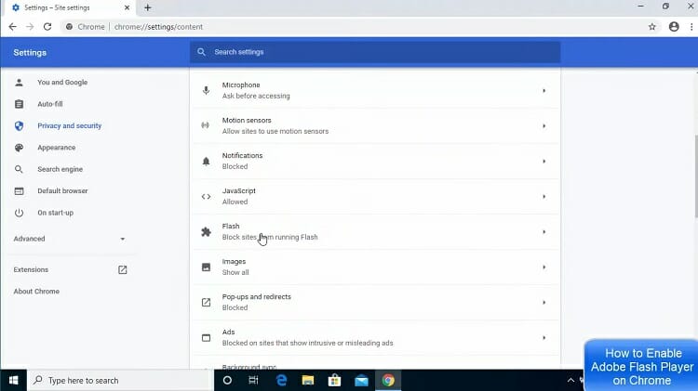This screenshot has width=698, height=391.
Task: Click the site information icon beside Chrome
Action: tap(69, 27)
